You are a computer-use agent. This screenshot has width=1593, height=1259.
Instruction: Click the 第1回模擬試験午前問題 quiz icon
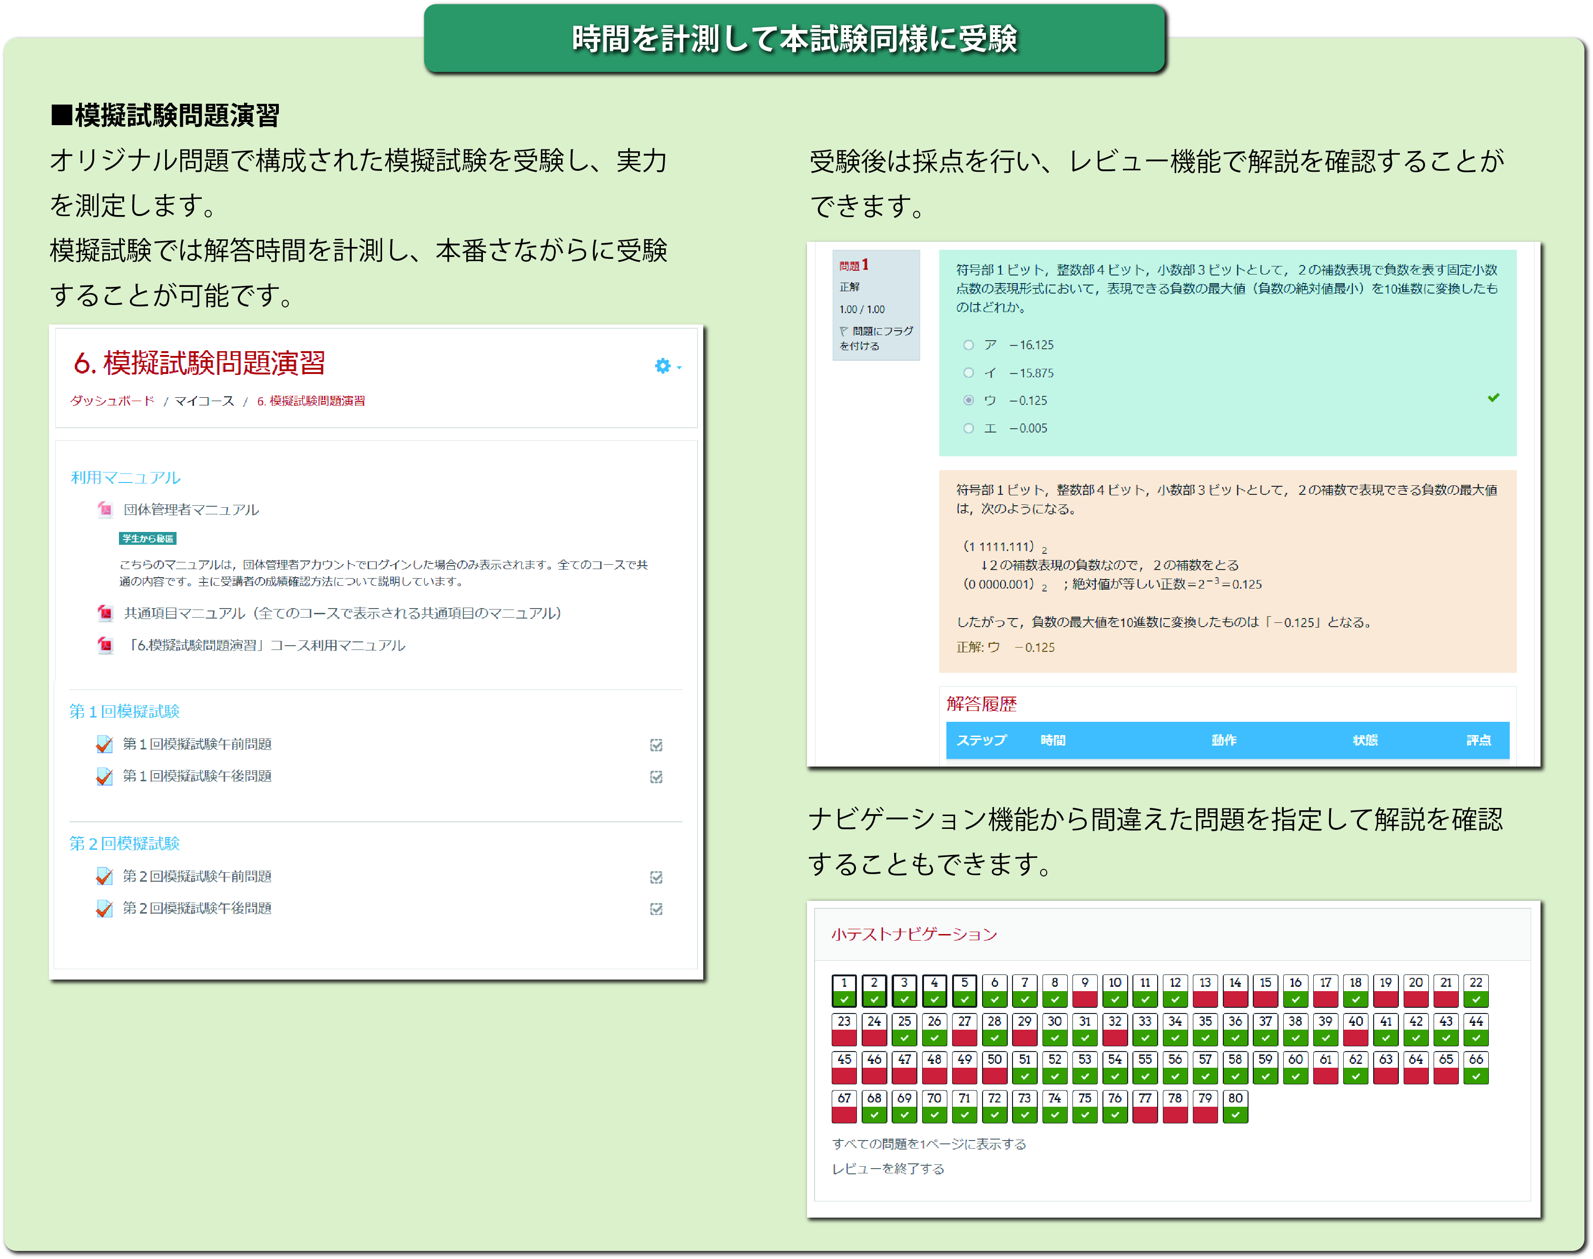coord(105,745)
